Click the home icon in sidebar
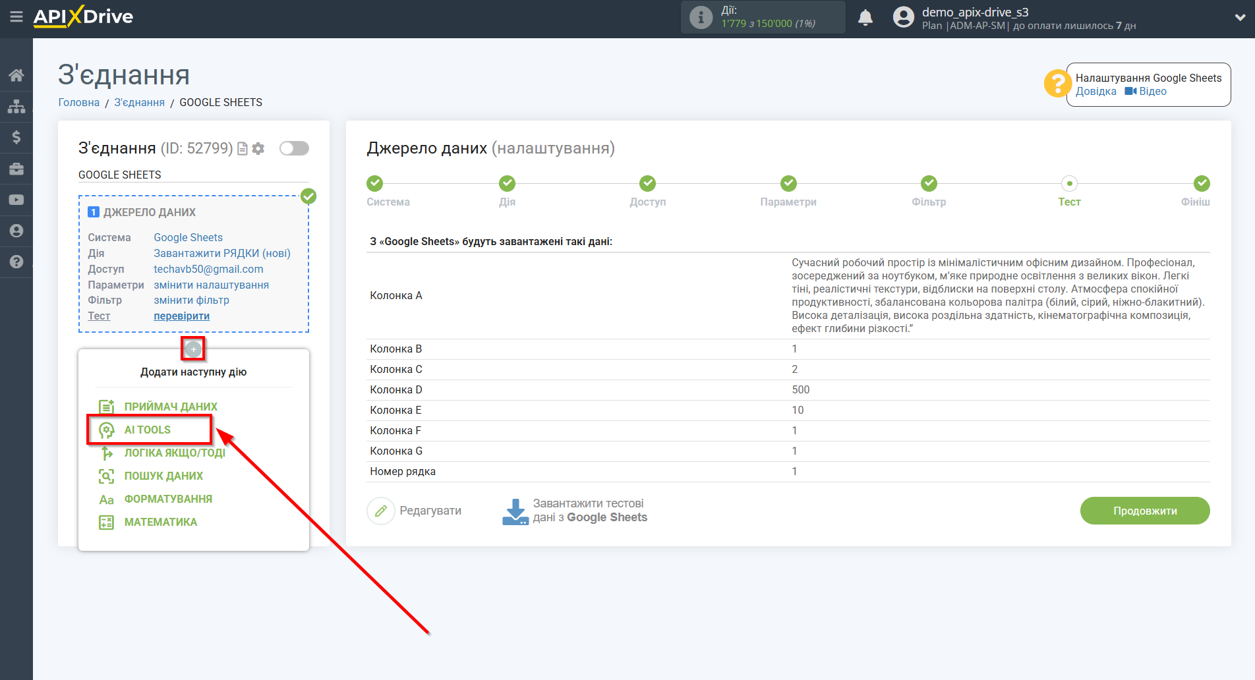The width and height of the screenshot is (1255, 680). (16, 75)
